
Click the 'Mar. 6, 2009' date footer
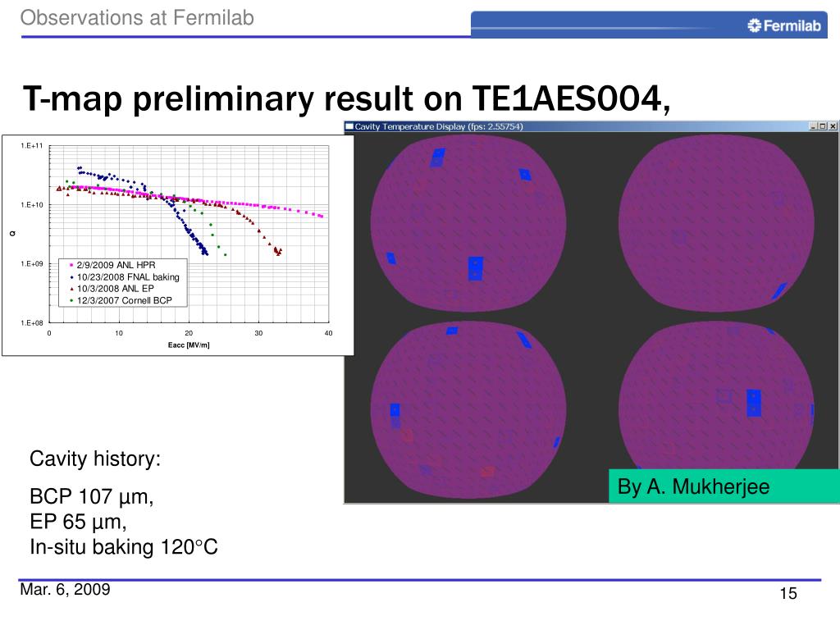coord(65,589)
